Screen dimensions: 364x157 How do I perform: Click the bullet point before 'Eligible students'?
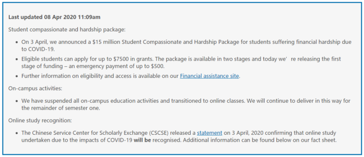click(17, 59)
